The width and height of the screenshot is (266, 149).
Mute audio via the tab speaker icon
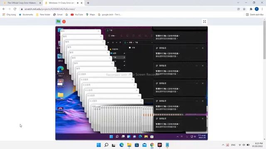tap(78, 3)
